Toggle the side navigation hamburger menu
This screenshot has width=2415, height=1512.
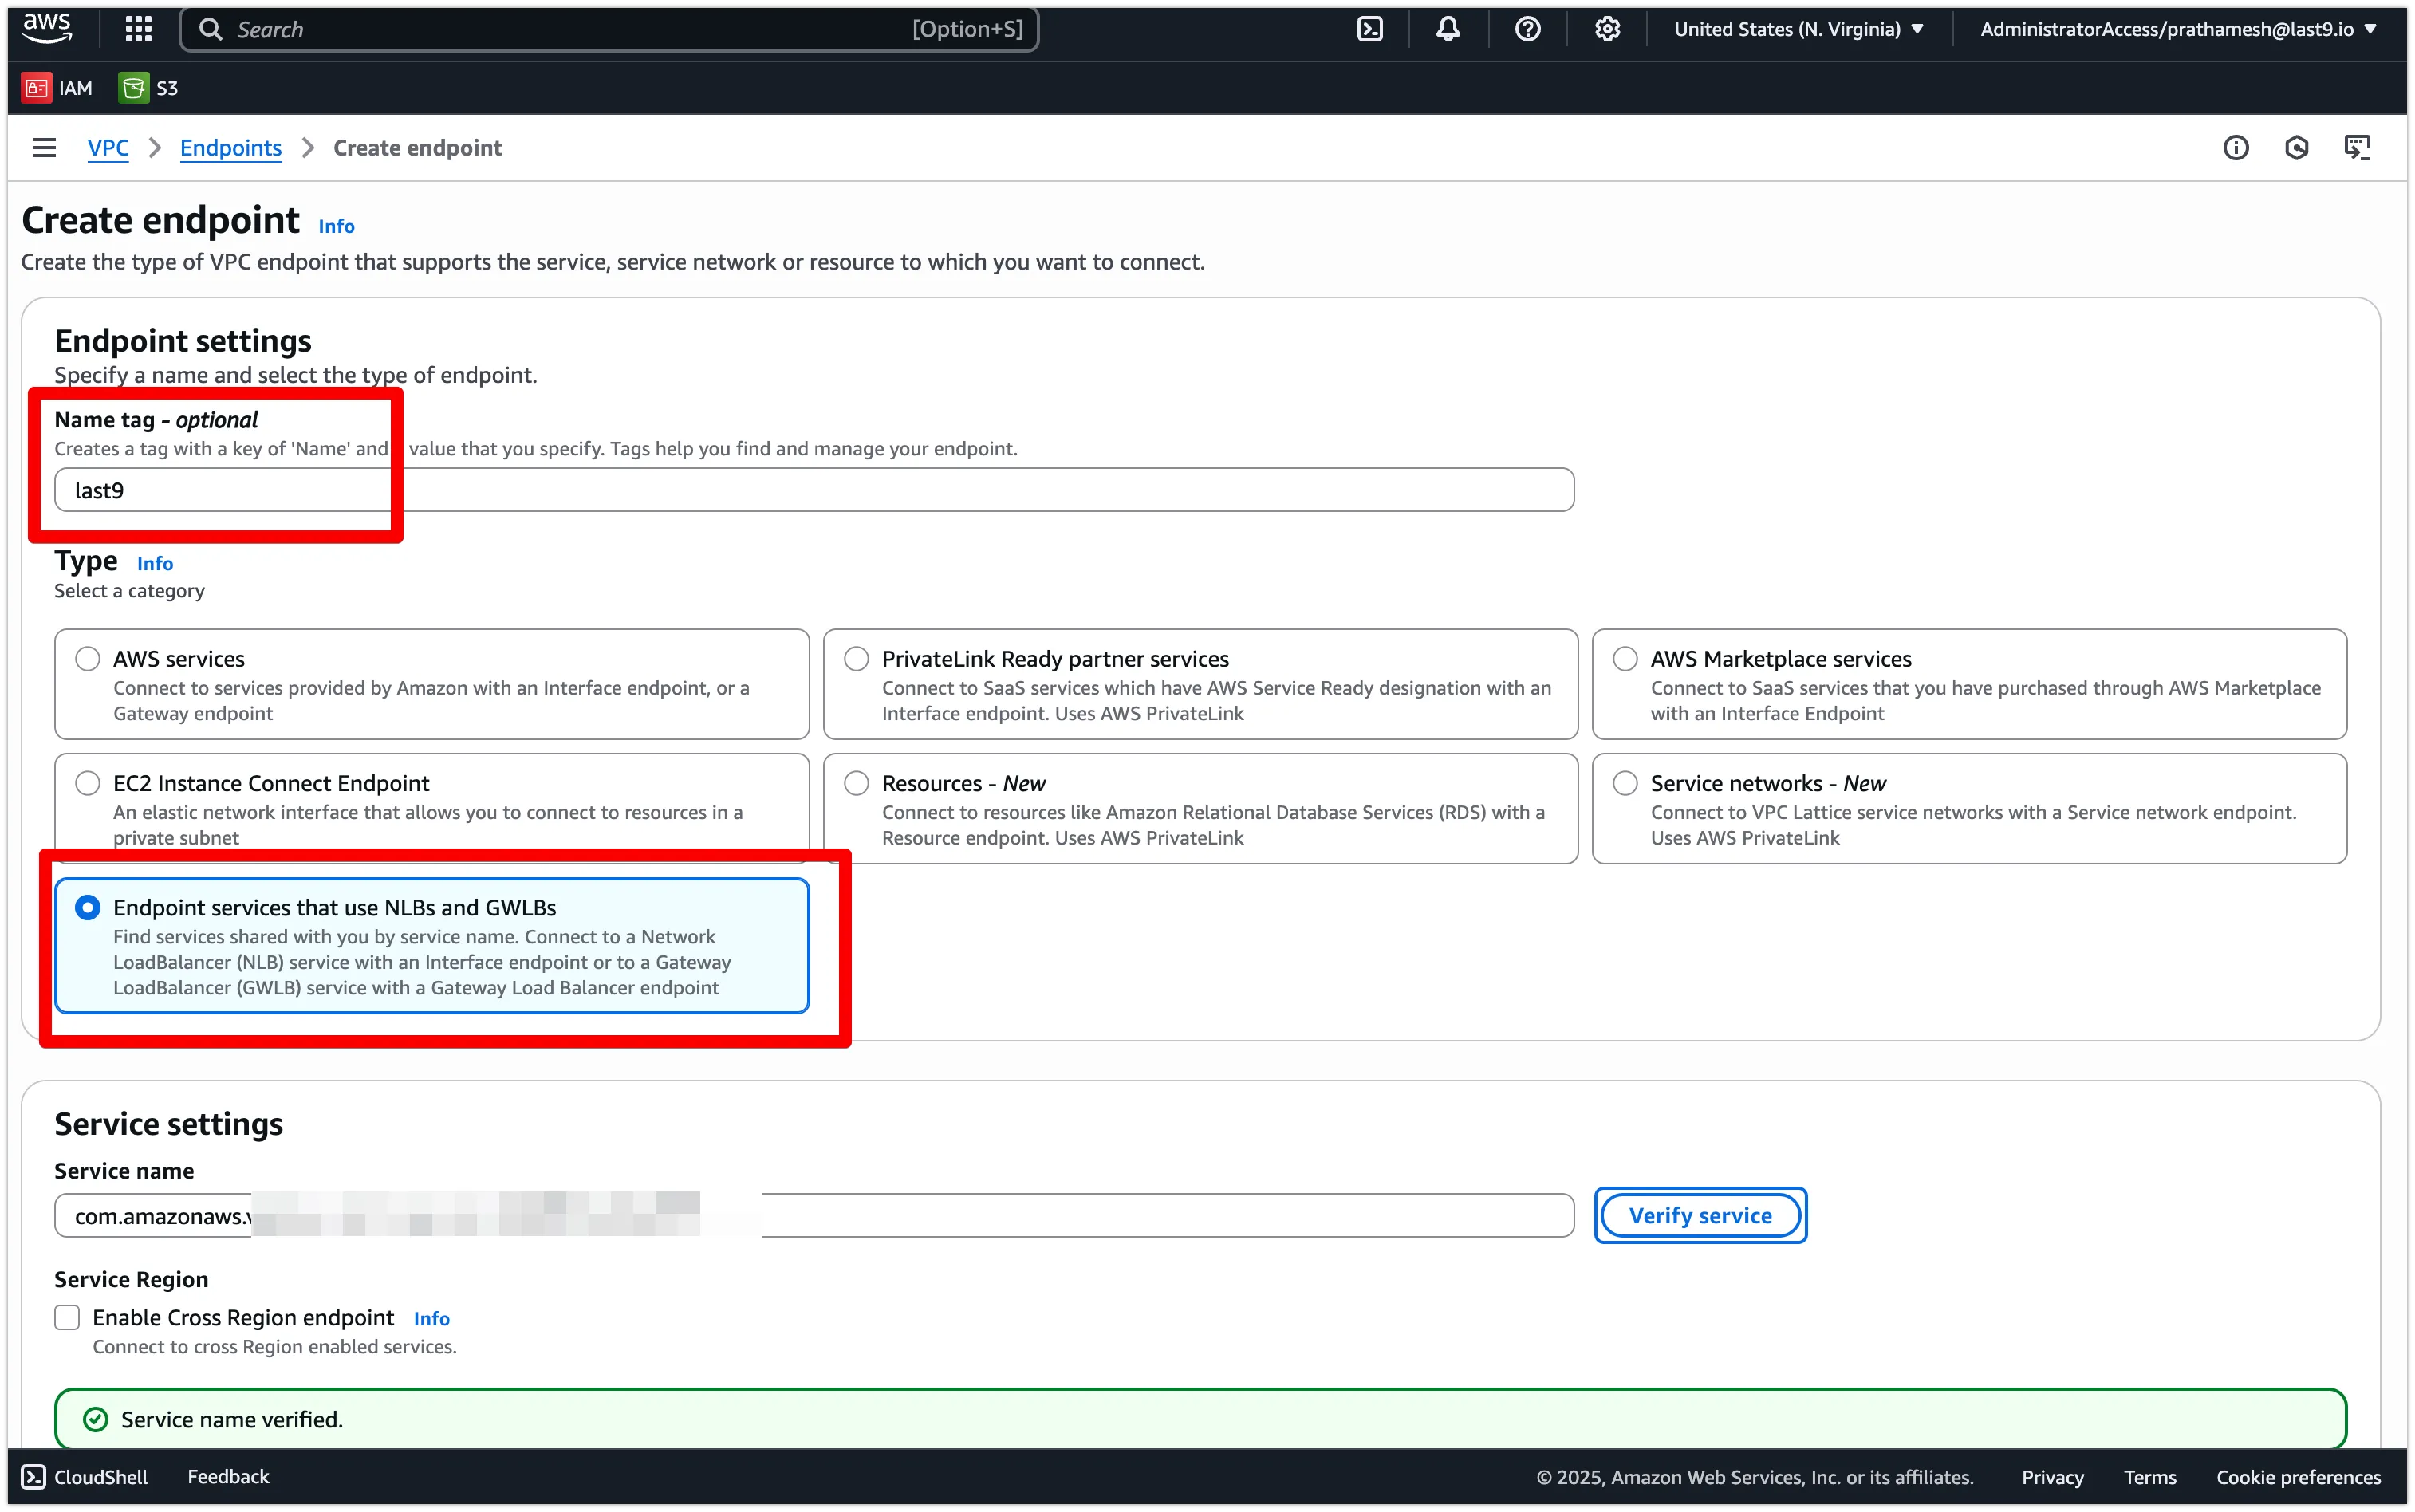click(x=44, y=148)
